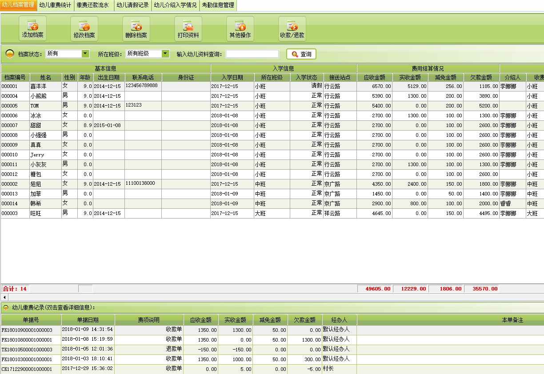Expand the 档案状态 dropdown

tap(85, 54)
